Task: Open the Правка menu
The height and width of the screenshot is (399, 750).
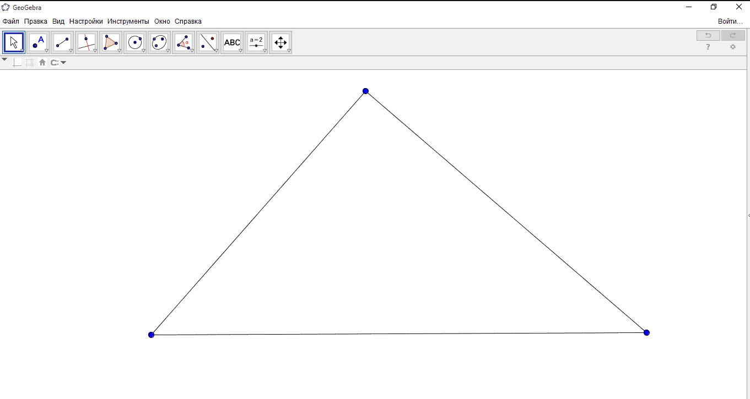Action: click(36, 21)
